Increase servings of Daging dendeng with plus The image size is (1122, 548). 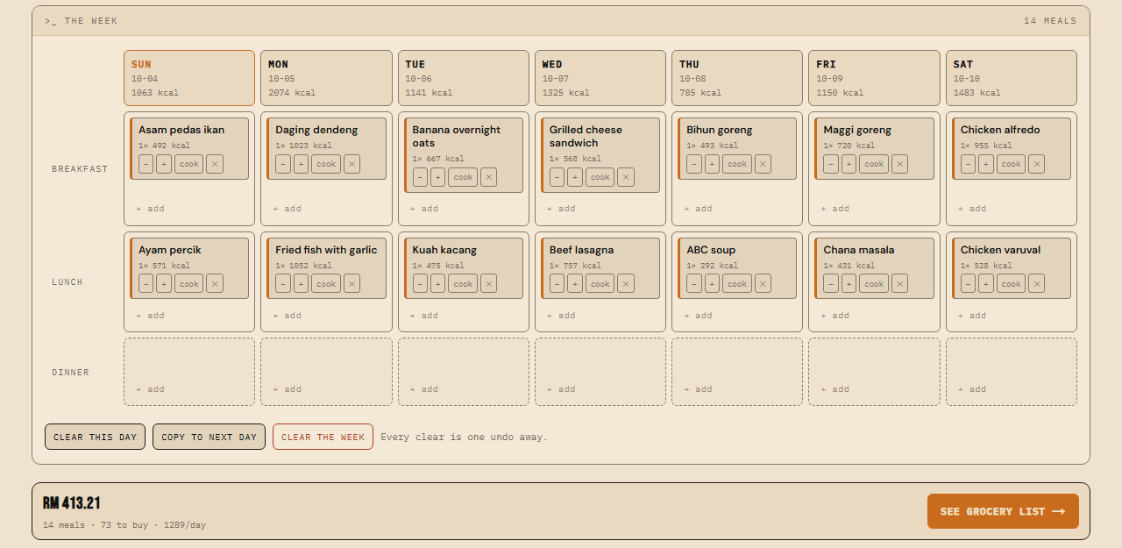pyautogui.click(x=301, y=164)
